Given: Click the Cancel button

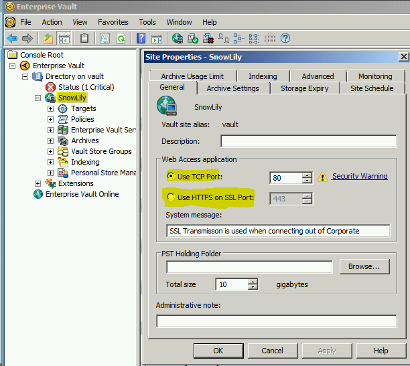Looking at the screenshot, I should pyautogui.click(x=272, y=351).
